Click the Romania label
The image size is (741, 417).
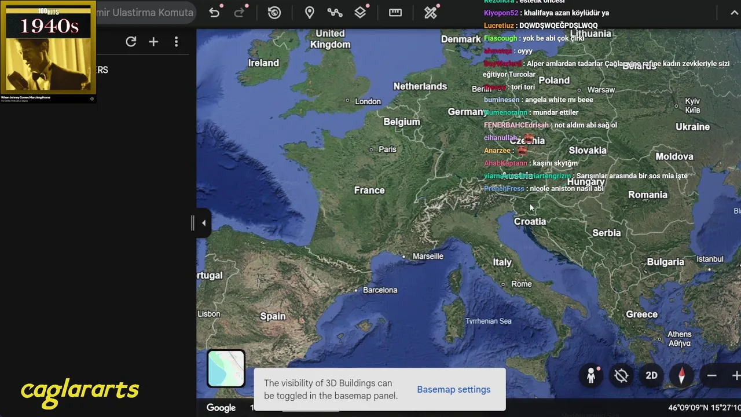(648, 195)
